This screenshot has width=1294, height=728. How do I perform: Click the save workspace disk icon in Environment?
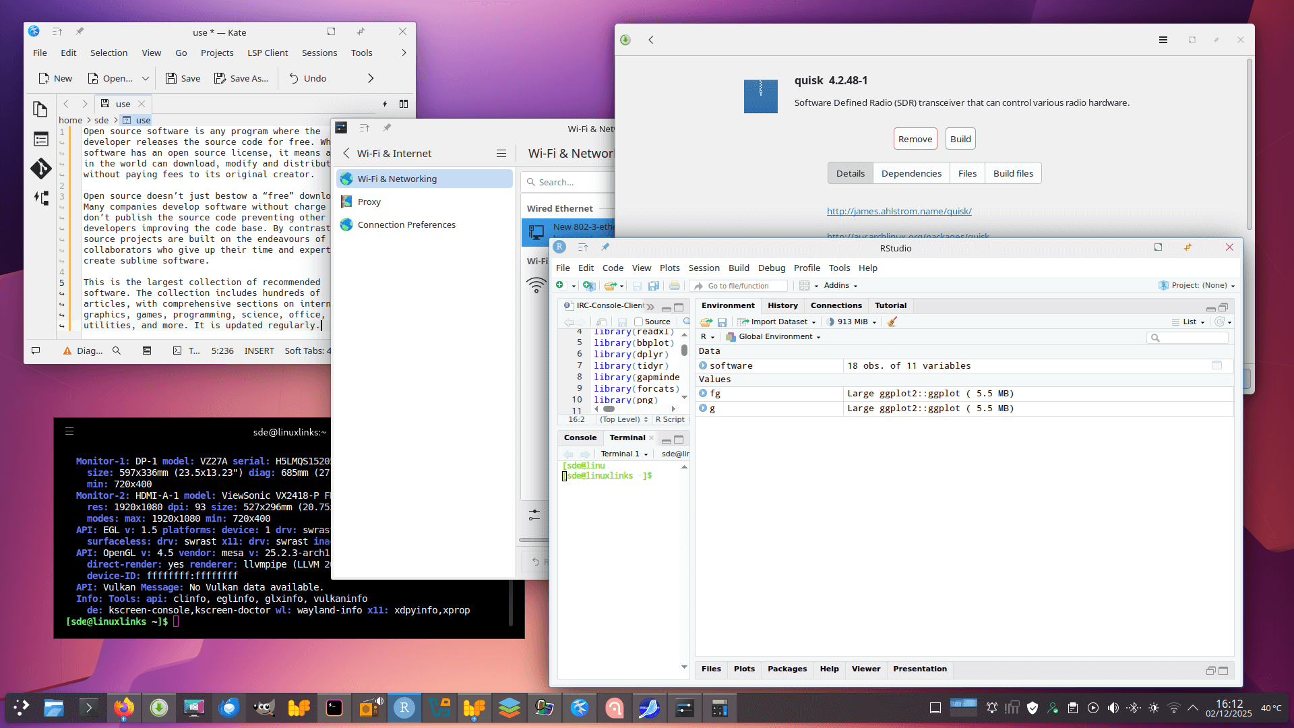722,322
